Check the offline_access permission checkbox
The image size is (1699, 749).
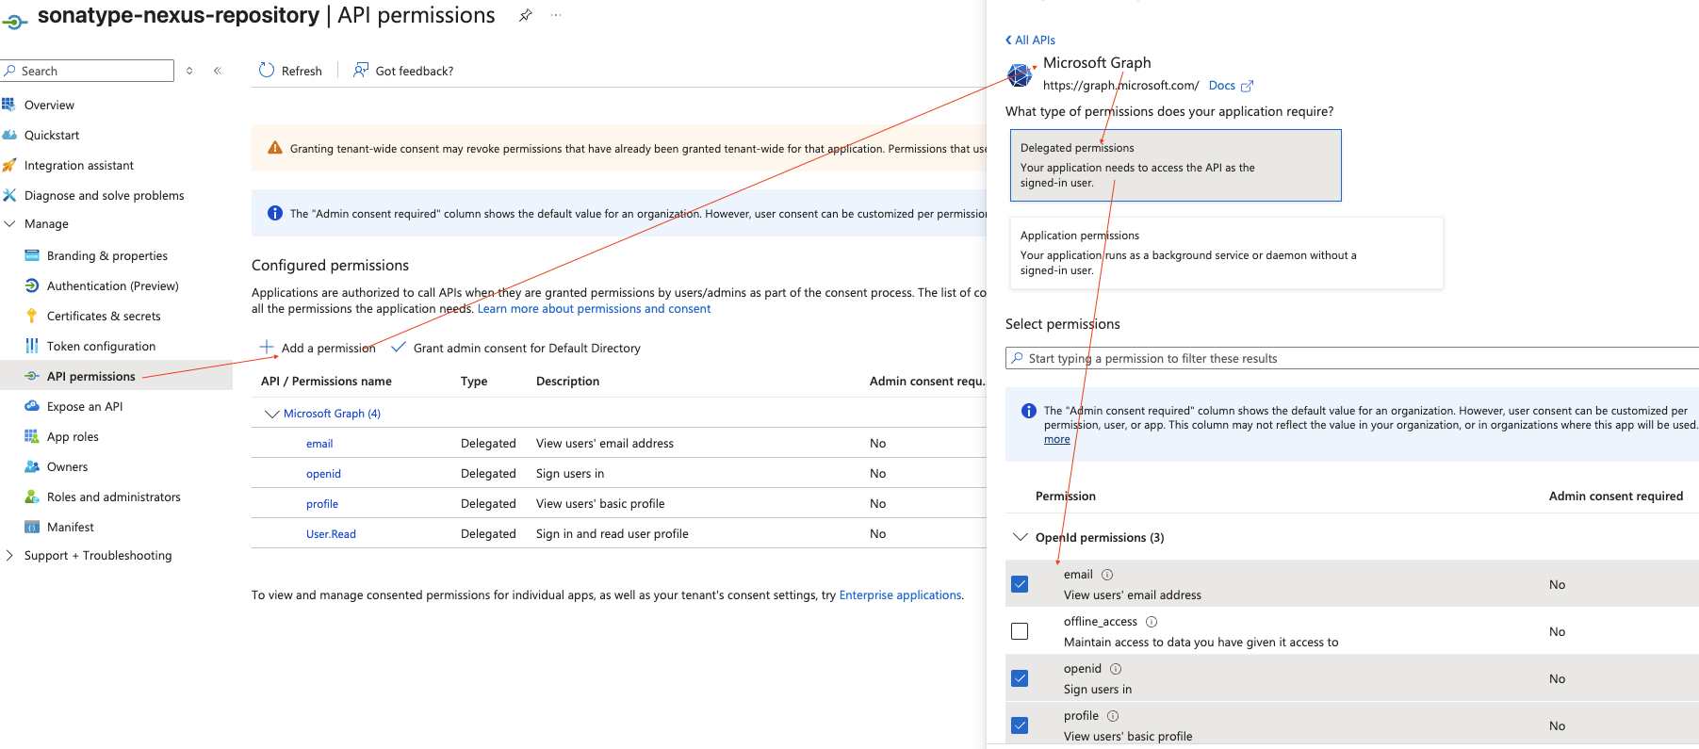[1020, 631]
